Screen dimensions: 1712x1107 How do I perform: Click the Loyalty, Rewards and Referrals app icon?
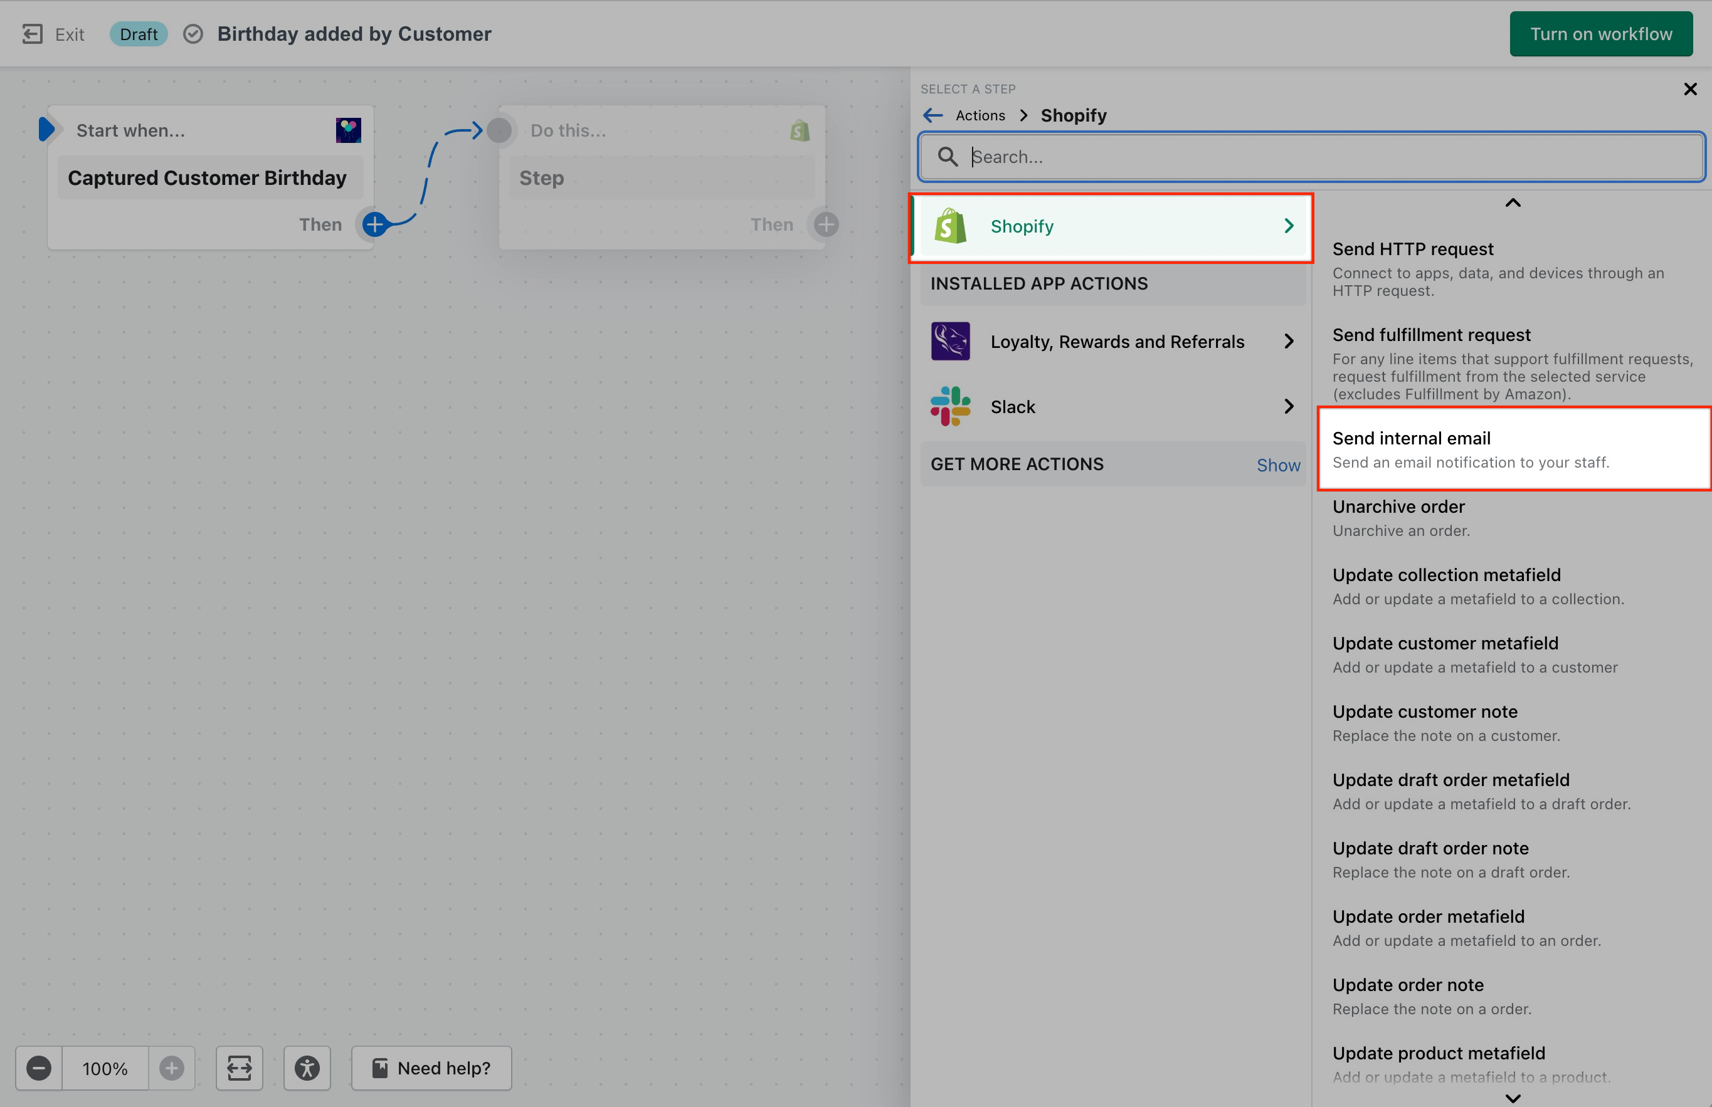coord(951,341)
